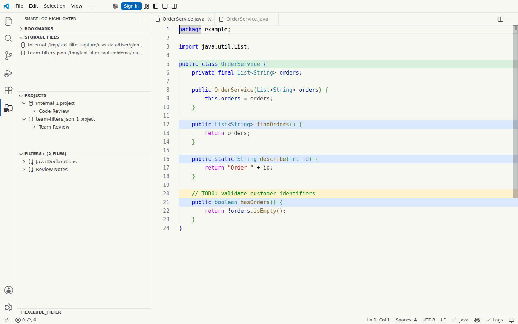Change indentation via Spaces: 4

pyautogui.click(x=406, y=320)
